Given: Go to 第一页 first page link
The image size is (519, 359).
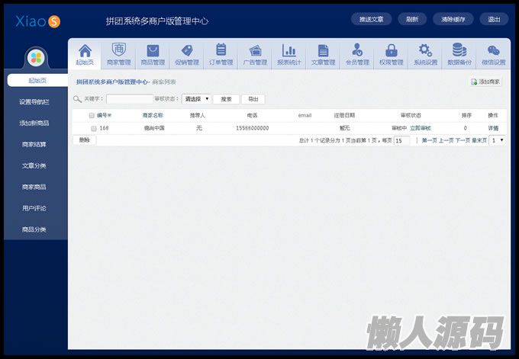Looking at the screenshot, I should pos(429,140).
